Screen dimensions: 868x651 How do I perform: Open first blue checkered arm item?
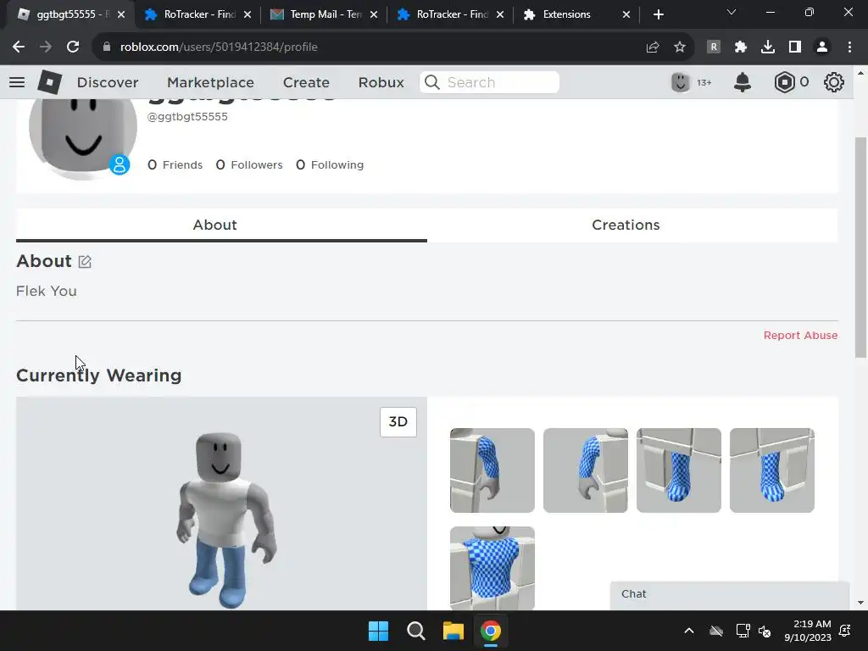[x=492, y=470]
